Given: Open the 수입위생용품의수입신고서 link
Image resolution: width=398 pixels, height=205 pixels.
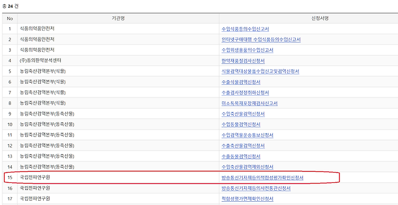Looking at the screenshot, I should click(x=248, y=50).
